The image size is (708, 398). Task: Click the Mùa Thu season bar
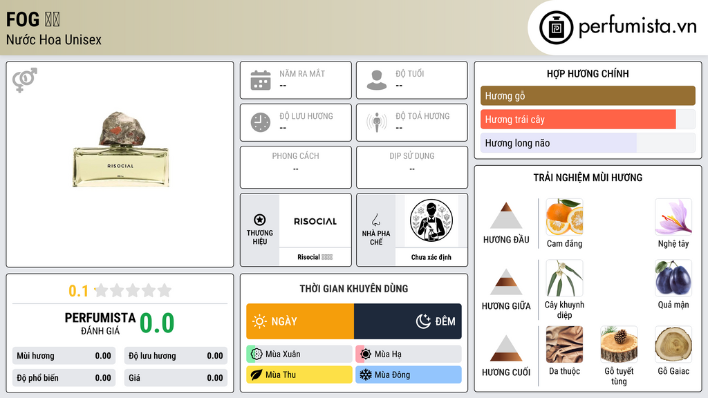[x=299, y=375]
